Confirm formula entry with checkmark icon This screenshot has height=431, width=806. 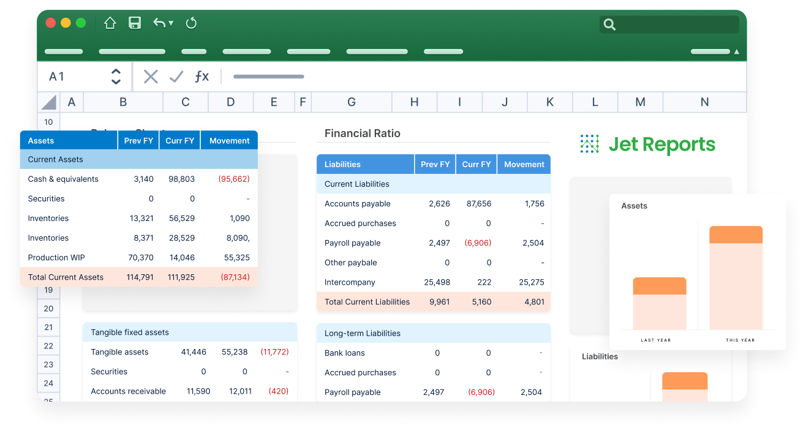176,77
